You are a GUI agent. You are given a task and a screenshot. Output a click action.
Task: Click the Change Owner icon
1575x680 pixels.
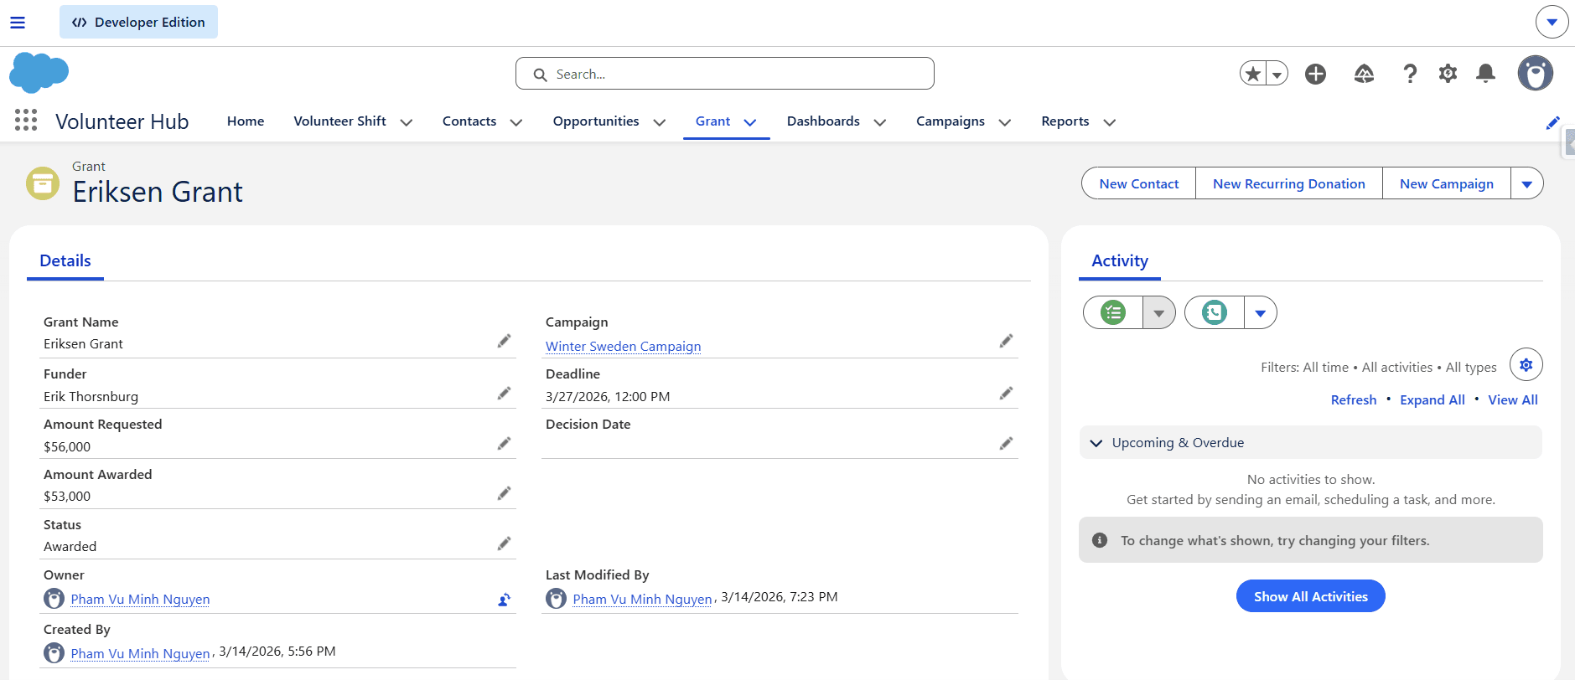504,600
